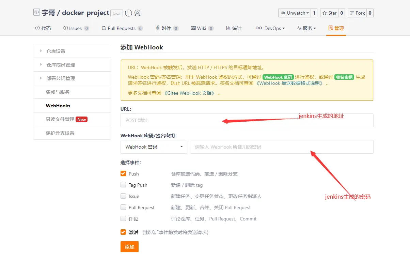Open 保护分支设置 in sidebar
Image resolution: width=410 pixels, height=276 pixels.
(72, 133)
